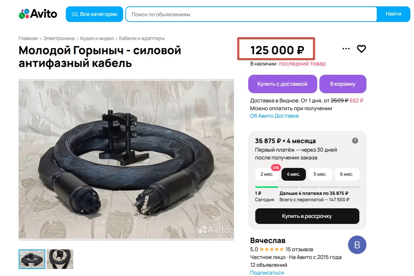Click the search field Поиск по объявлениям
The height and width of the screenshot is (276, 414).
point(251,15)
